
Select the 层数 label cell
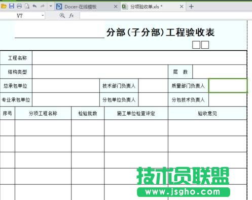click(180, 72)
